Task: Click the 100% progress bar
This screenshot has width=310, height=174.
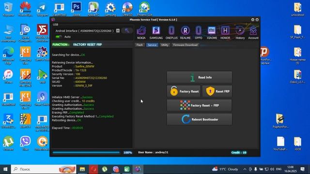Action: [x=86, y=153]
